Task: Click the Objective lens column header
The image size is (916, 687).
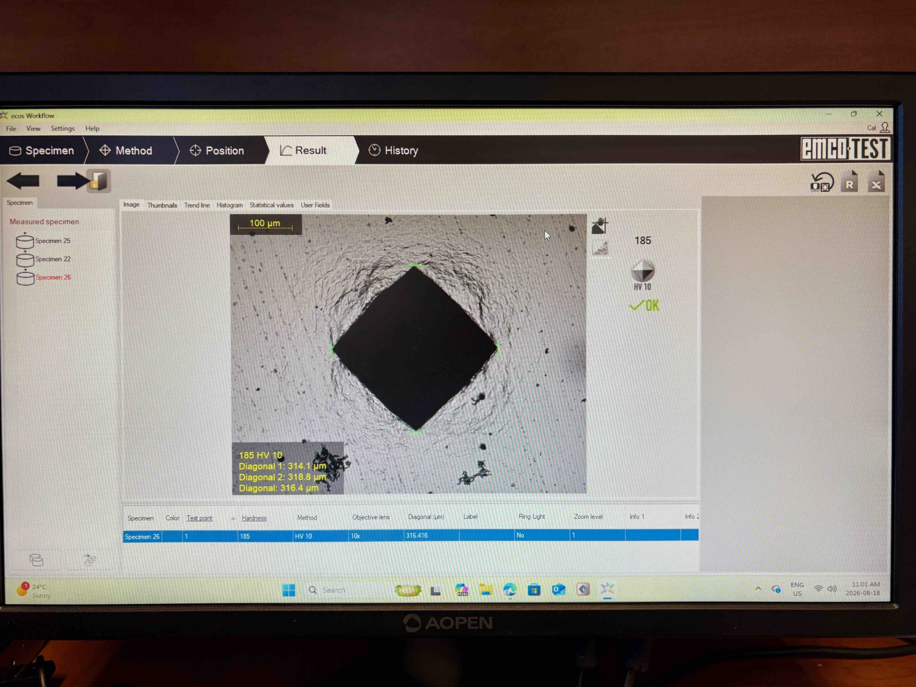Action: click(371, 517)
